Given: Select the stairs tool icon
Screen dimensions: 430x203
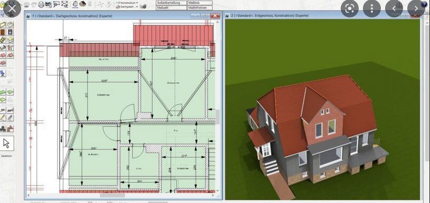Looking at the screenshot, I should click(3, 40).
